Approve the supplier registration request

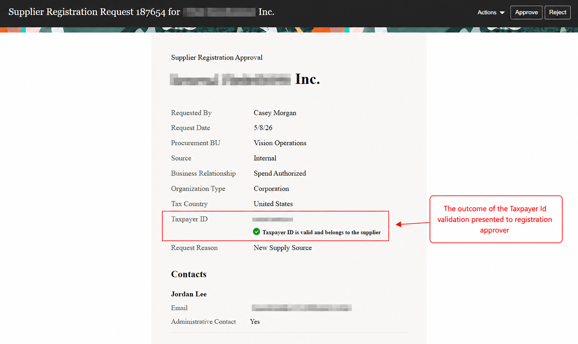tap(526, 12)
